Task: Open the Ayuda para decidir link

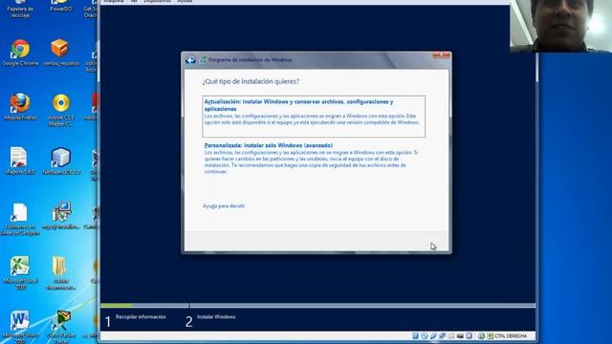Action: [x=224, y=206]
